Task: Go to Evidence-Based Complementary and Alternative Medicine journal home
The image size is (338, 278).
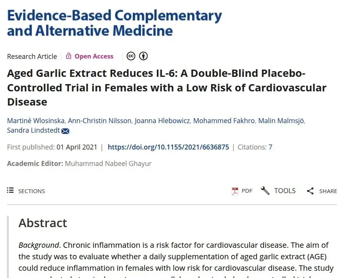Action: point(114,23)
